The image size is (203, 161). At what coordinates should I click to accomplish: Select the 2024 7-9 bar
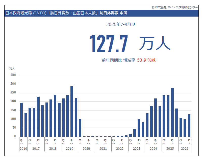(x=156, y=118)
